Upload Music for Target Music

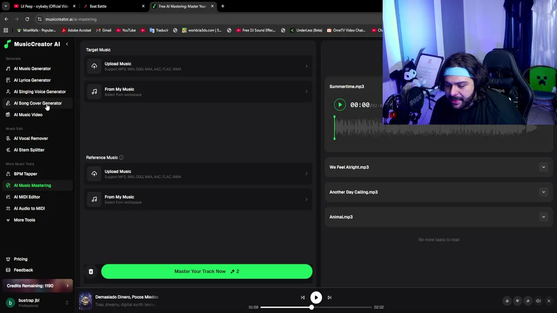[198, 66]
